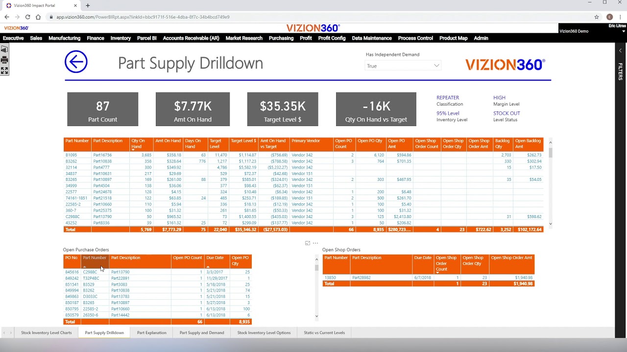Click the 87 Part Count card
This screenshot has width=627, height=352.
point(102,110)
